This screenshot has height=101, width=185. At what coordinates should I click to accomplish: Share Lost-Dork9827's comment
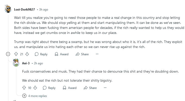pyautogui.click(x=82, y=54)
